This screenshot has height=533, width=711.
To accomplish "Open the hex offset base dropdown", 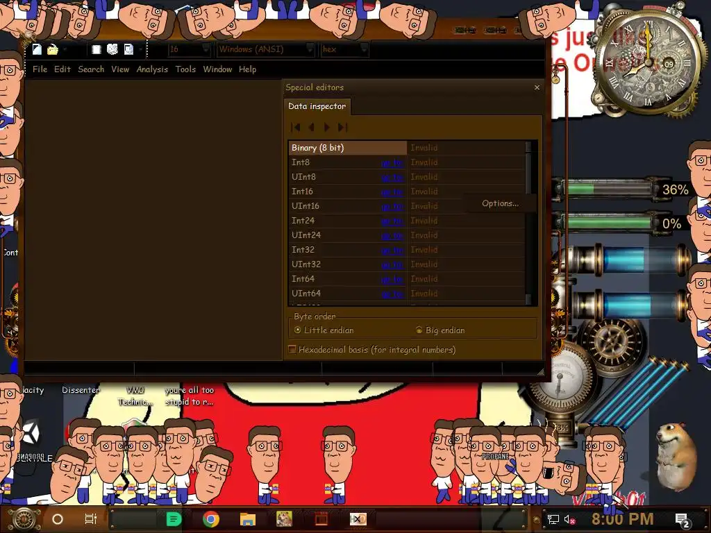I will coord(344,49).
